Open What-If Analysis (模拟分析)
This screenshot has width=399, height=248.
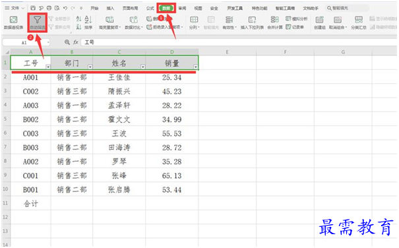(297, 19)
